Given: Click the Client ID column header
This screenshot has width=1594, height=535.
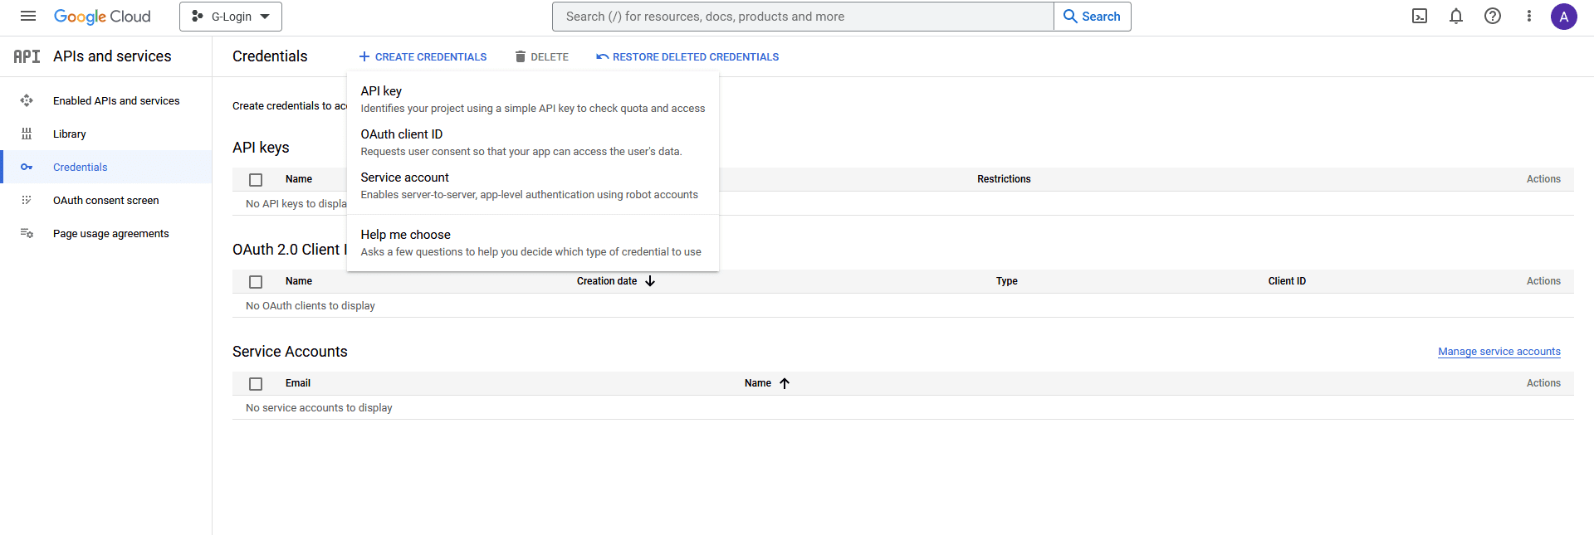Looking at the screenshot, I should 1287,281.
